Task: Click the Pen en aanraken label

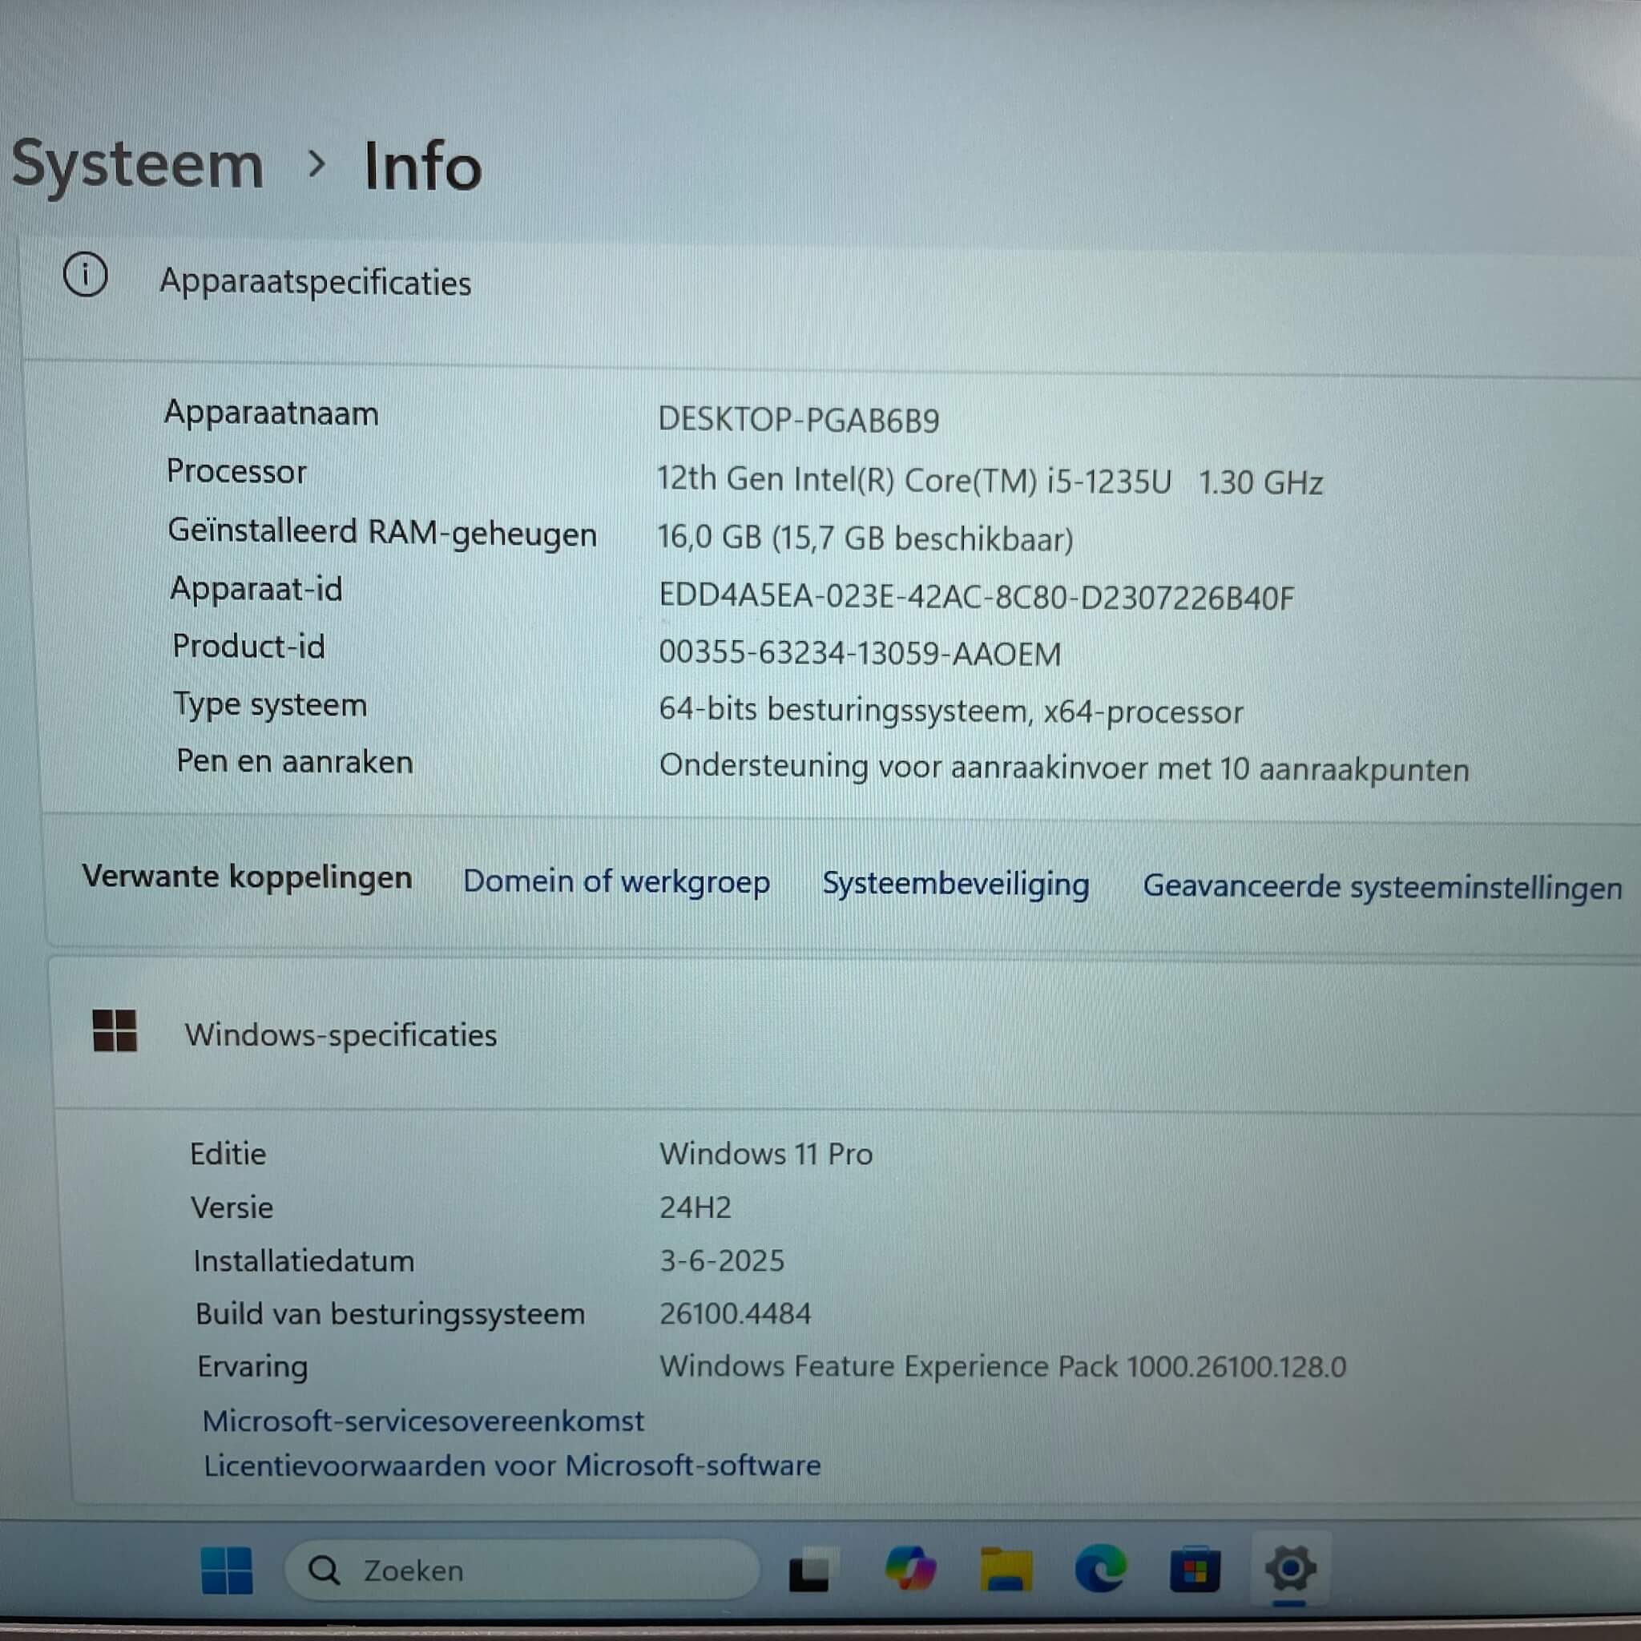Action: [294, 762]
